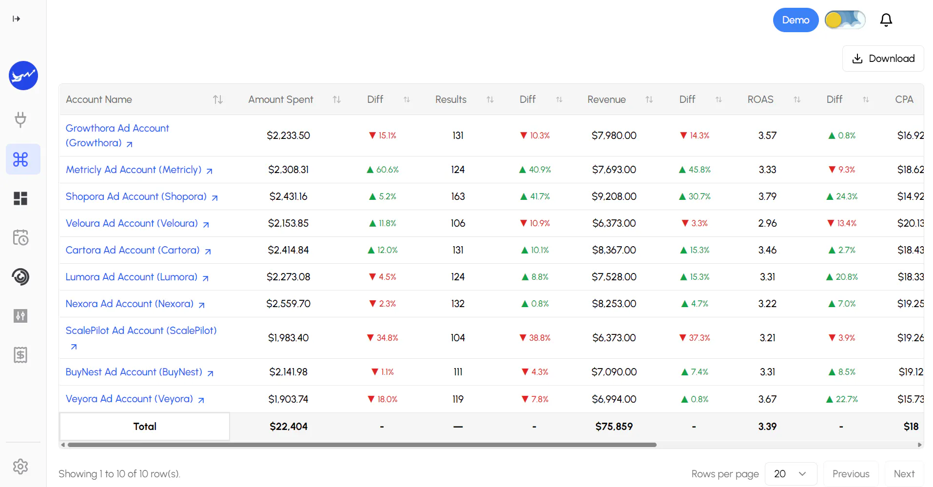This screenshot has height=487, width=933.
Task: Open Lumora Ad Account link
Action: [x=137, y=277]
